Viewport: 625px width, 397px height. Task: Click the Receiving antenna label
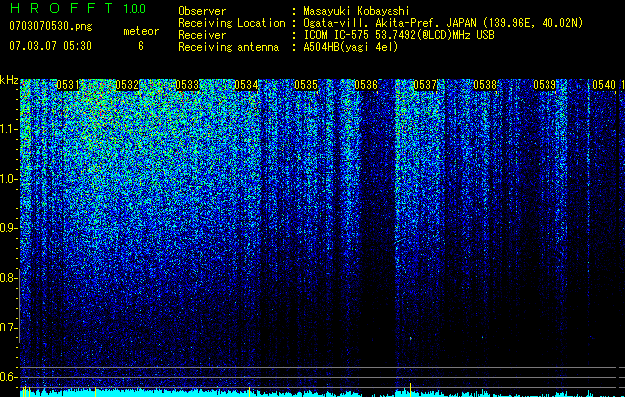(x=229, y=47)
